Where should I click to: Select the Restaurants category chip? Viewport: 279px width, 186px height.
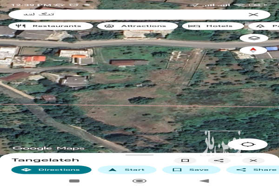point(51,26)
